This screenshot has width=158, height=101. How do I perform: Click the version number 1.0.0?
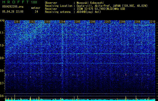click(x=34, y=2)
